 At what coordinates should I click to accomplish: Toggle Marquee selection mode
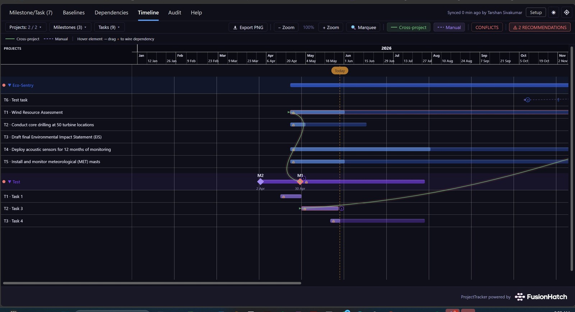(363, 27)
